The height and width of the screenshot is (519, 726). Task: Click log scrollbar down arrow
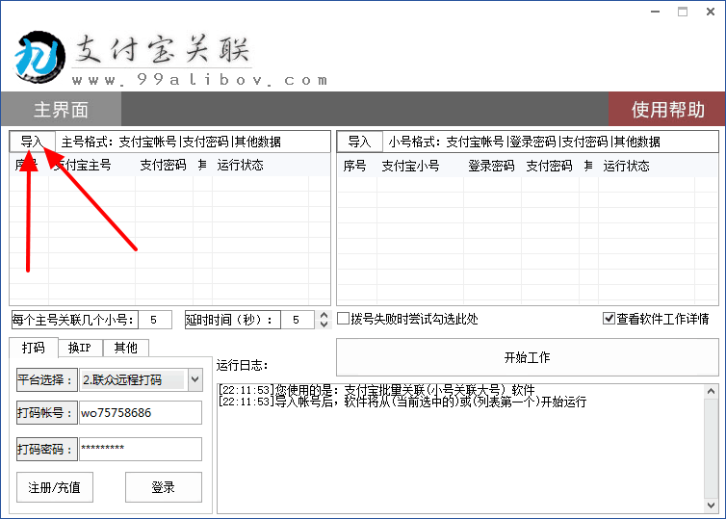click(x=712, y=506)
